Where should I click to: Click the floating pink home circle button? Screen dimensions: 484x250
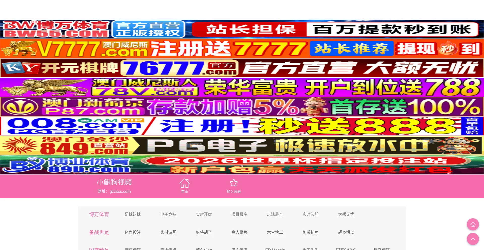(x=473, y=224)
